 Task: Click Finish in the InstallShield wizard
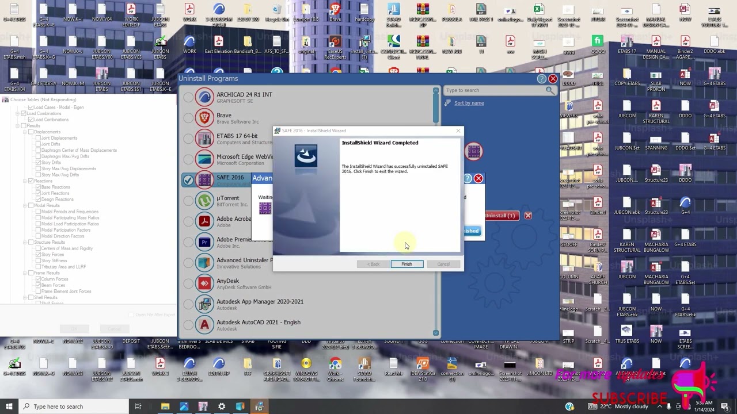[407, 264]
